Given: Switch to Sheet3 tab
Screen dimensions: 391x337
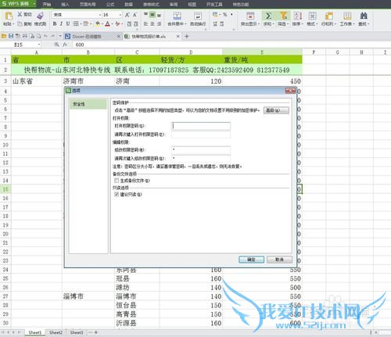Looking at the screenshot, I should (77, 332).
